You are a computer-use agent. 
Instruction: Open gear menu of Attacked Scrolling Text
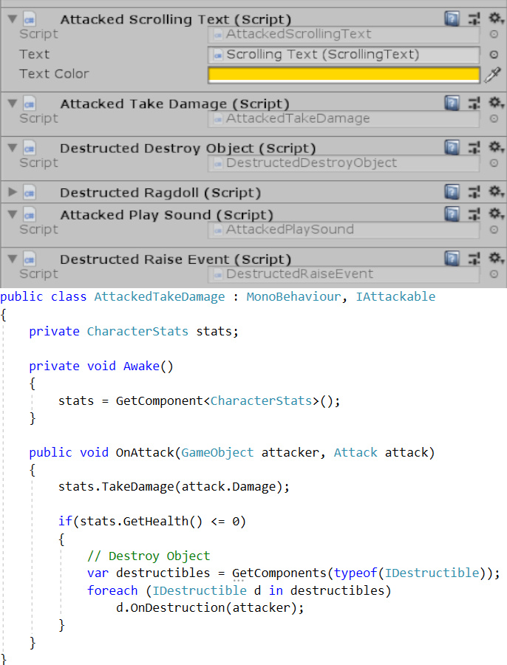(497, 19)
